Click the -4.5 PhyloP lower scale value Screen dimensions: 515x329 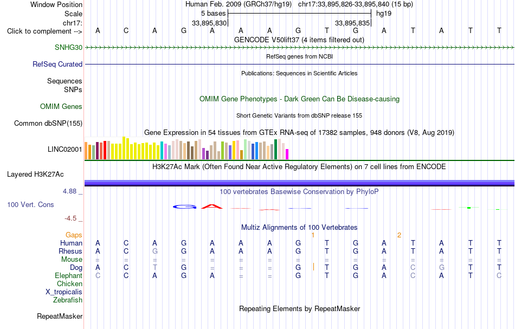tap(70, 218)
